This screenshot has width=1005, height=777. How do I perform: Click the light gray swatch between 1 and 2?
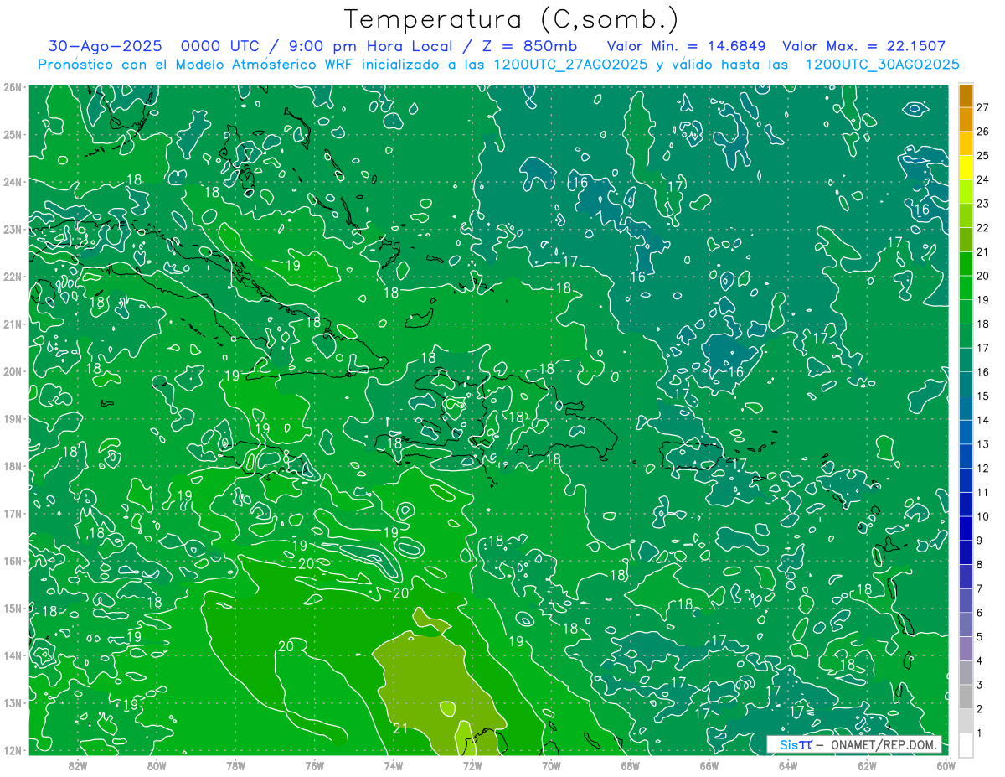click(x=966, y=720)
